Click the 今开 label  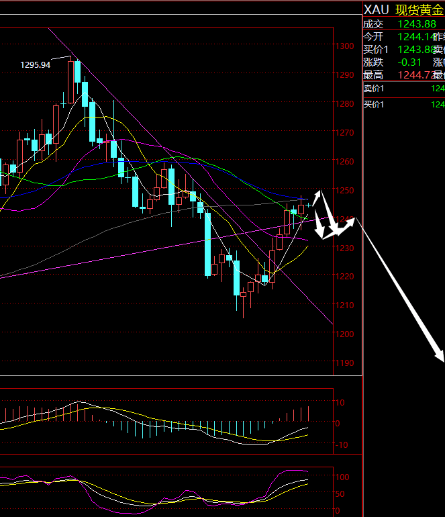tap(373, 37)
